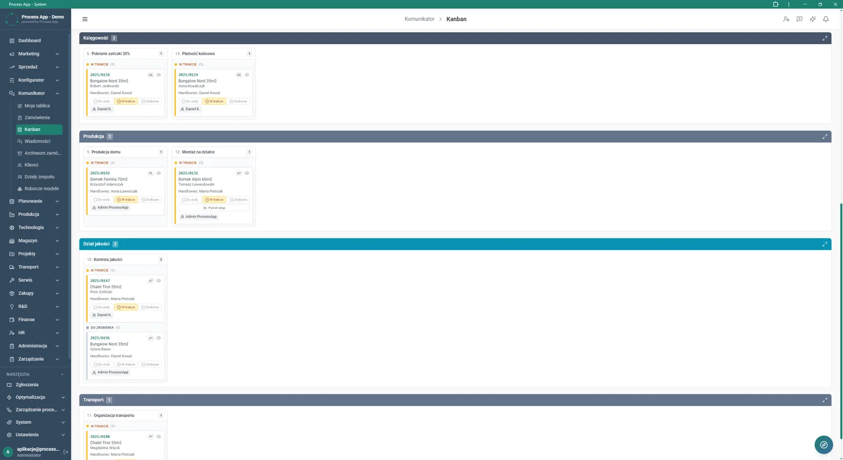
Task: Click the Dział jakości section header
Action: 455,244
